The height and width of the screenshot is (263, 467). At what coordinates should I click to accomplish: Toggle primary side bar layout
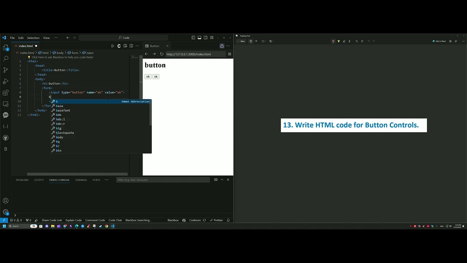click(x=193, y=38)
